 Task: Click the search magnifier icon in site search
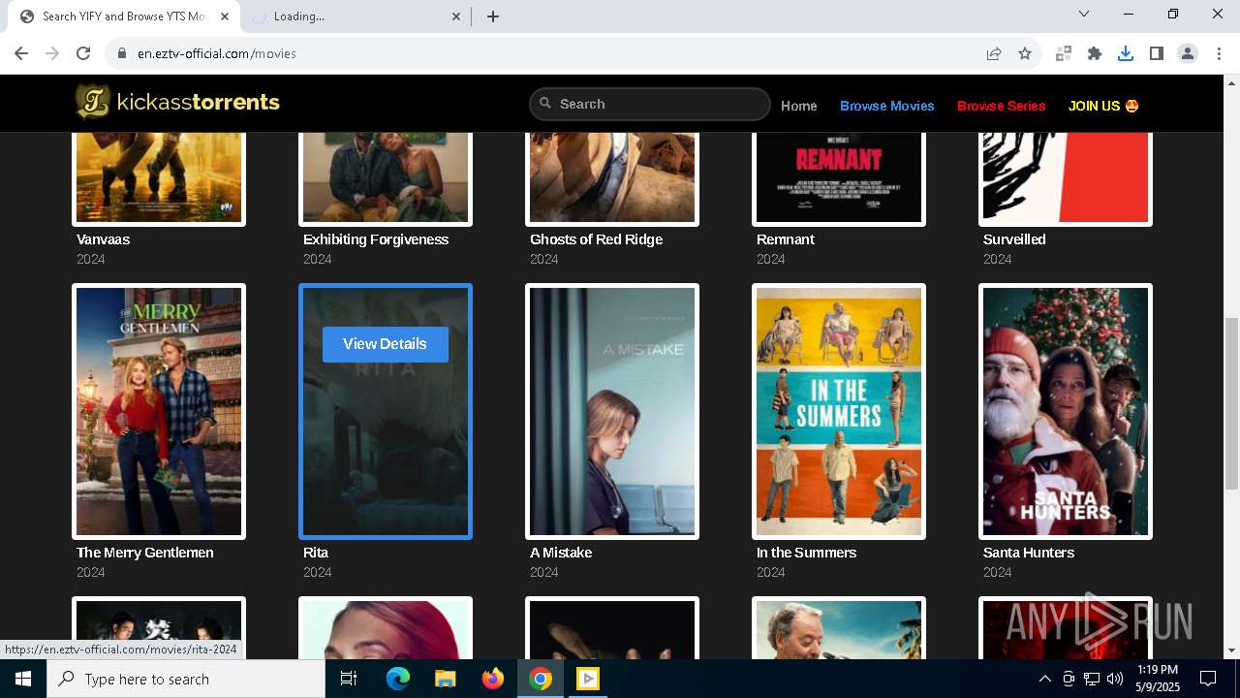click(545, 104)
